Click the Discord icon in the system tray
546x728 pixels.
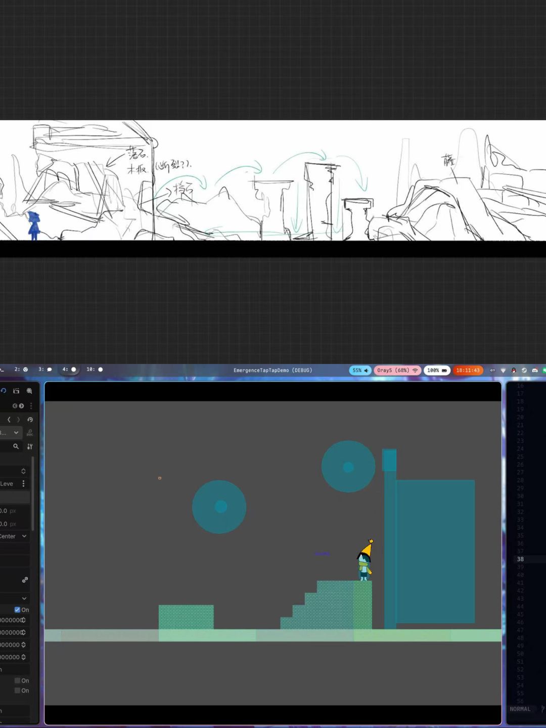point(534,370)
